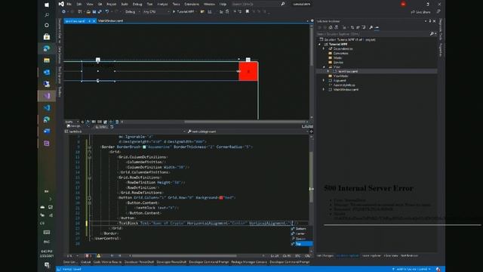Open the Any CPU platform dropdown
Image resolution: width=483 pixels, height=272 pixels.
pos(156,12)
